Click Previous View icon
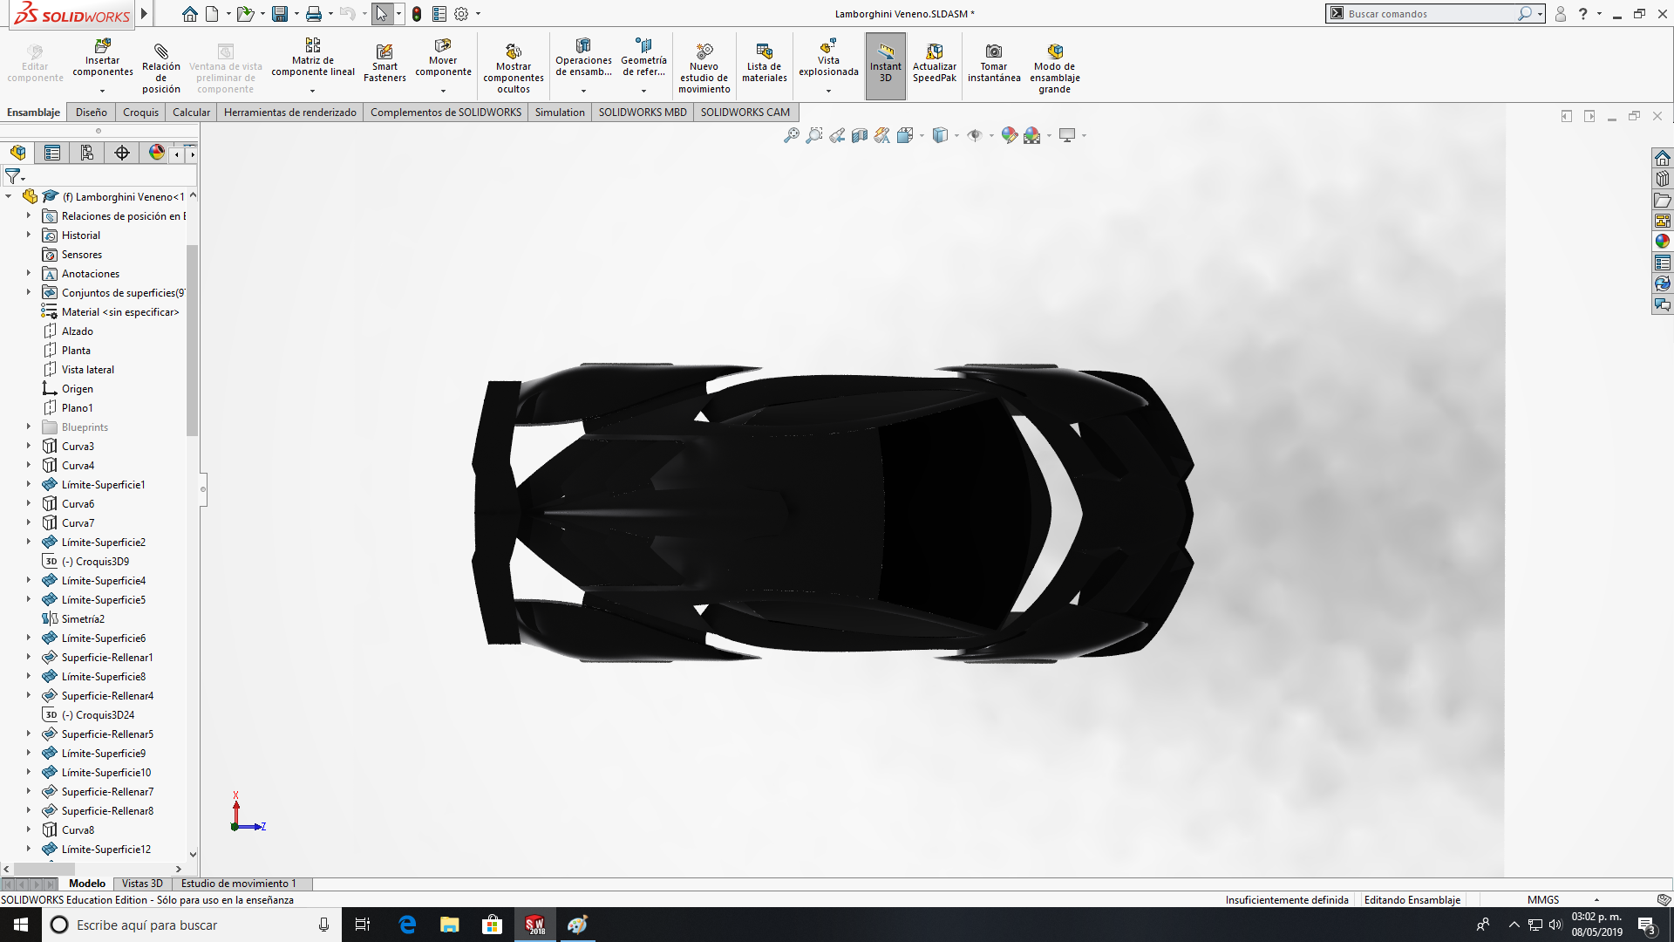Viewport: 1674px width, 942px height. coord(837,135)
